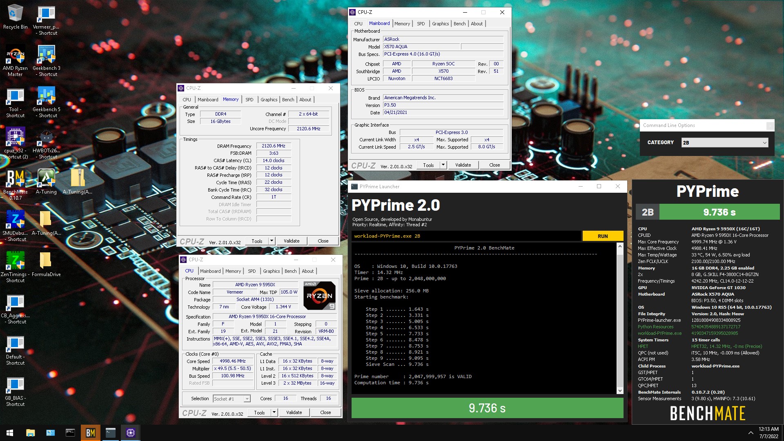The height and width of the screenshot is (441, 784).
Task: Open SMUDebu... Shortcut desktop icon
Action: 15,226
